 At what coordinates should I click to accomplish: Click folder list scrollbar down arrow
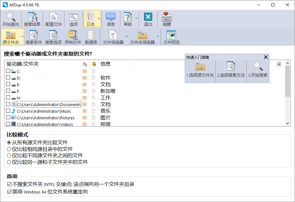coord(287,123)
